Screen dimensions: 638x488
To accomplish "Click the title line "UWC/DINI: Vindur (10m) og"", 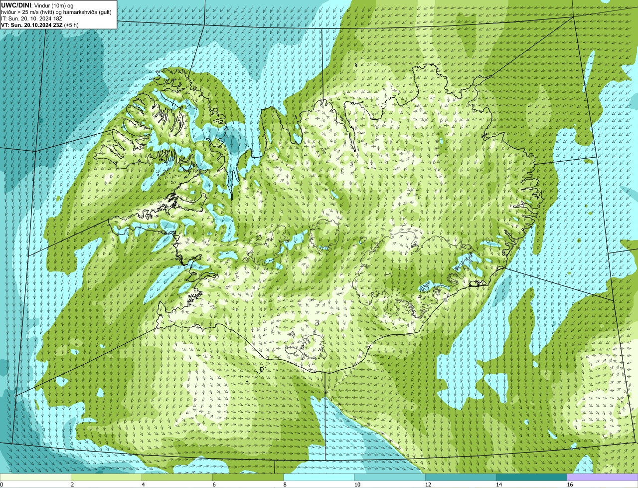I will coord(37,5).
